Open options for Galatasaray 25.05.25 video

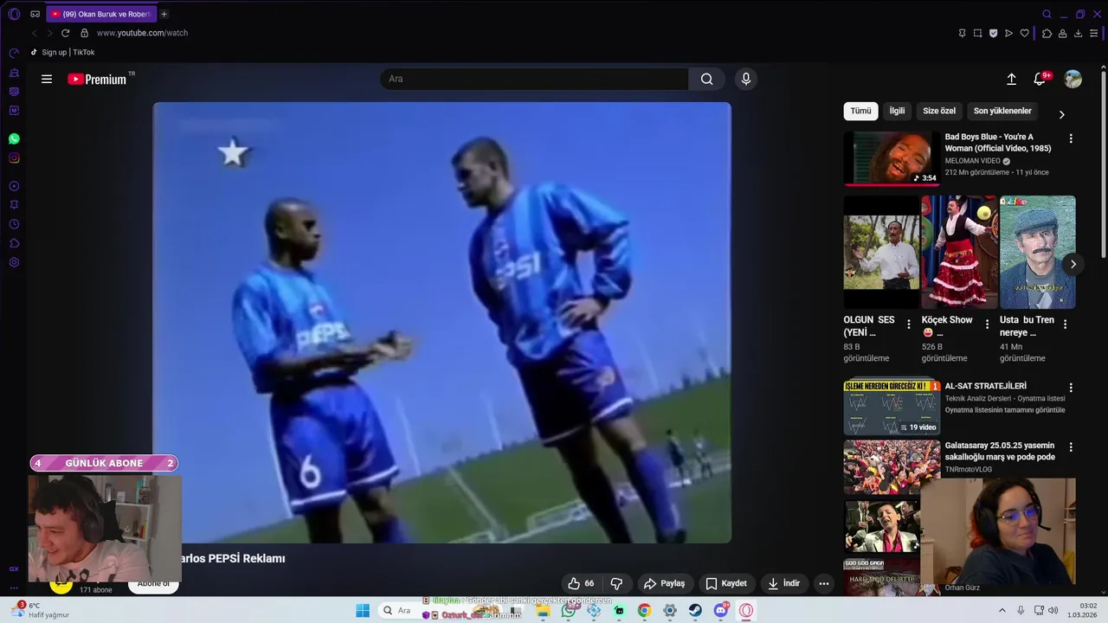(1071, 447)
